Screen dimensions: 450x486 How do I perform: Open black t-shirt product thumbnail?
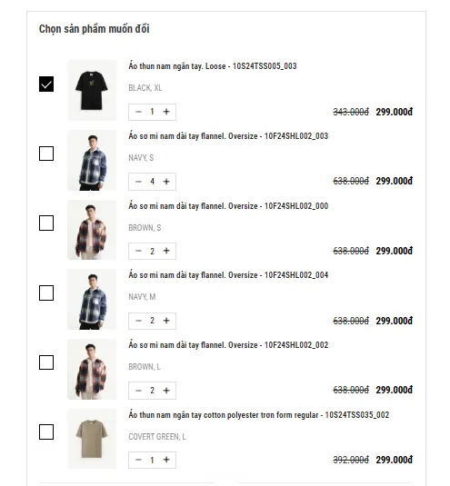coord(92,90)
